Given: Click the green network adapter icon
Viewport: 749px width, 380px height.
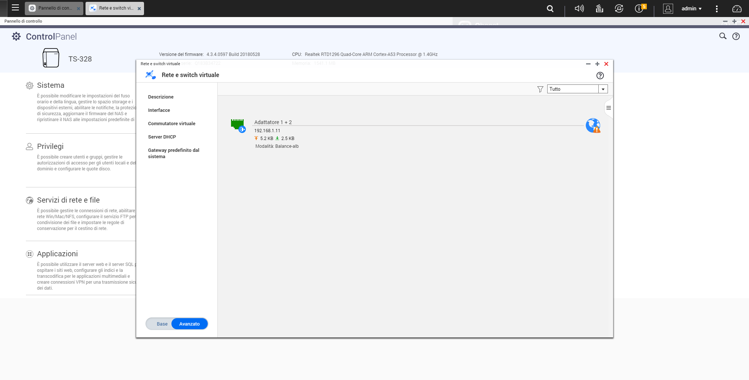Looking at the screenshot, I should pos(238,125).
